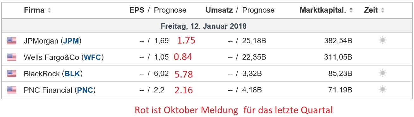This screenshot has width=414, height=117.
Task: Open the WFC ticker link
Action: pos(92,57)
